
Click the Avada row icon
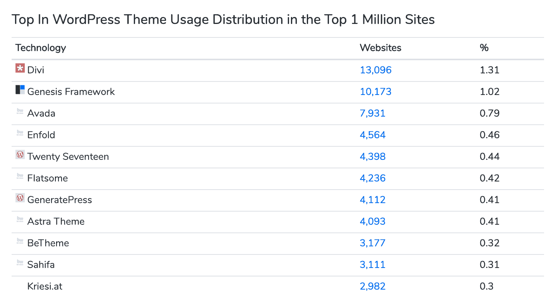coord(20,112)
